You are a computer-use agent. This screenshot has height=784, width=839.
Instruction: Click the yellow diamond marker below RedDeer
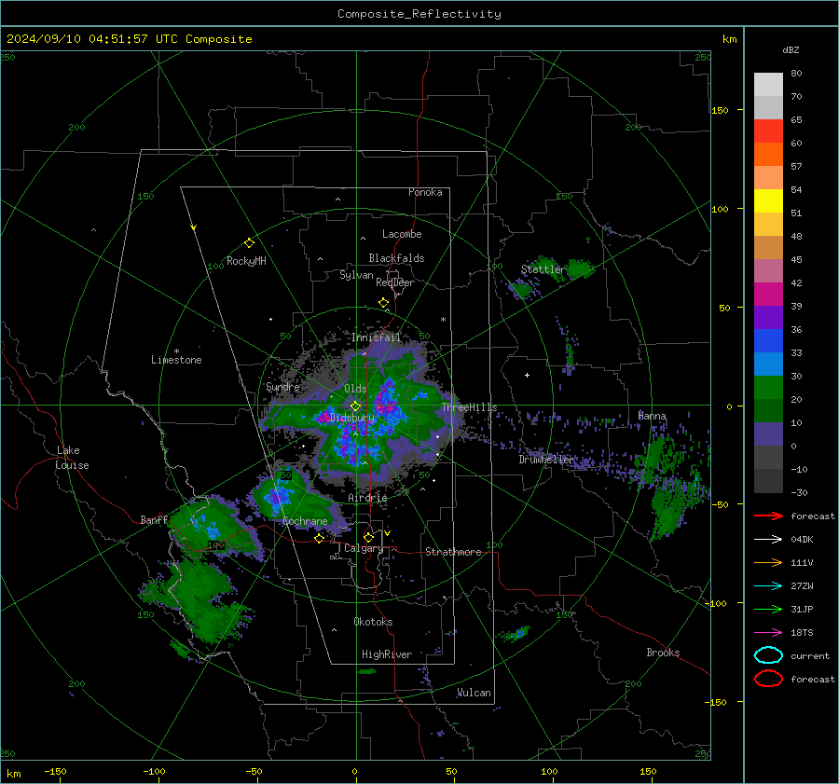click(383, 302)
